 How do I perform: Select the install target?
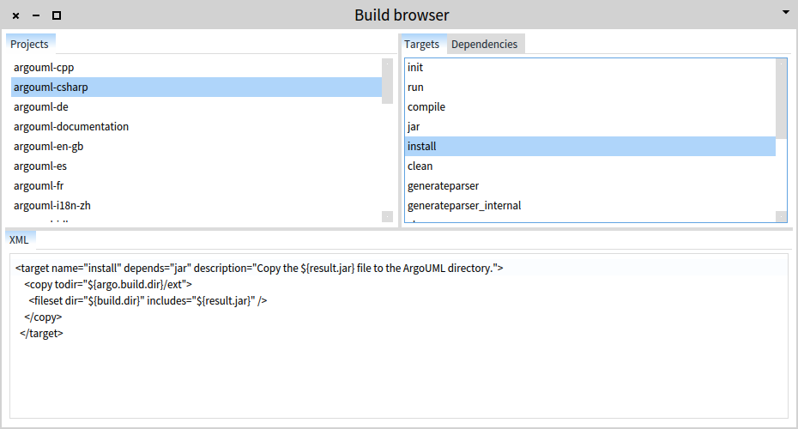pyautogui.click(x=590, y=147)
